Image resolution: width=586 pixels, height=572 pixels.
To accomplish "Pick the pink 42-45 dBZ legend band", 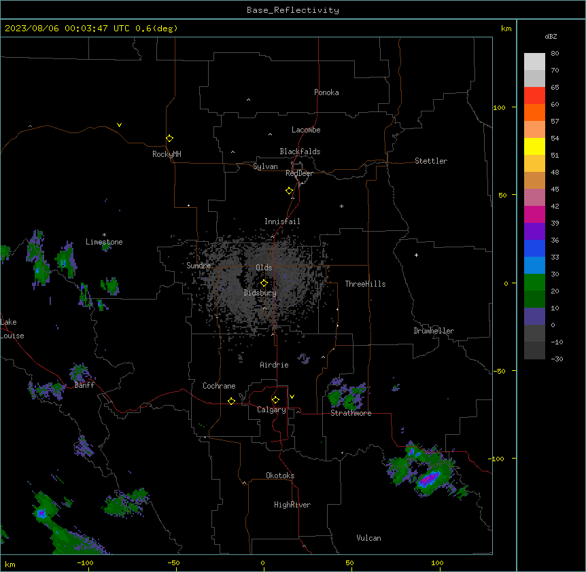I will (534, 198).
